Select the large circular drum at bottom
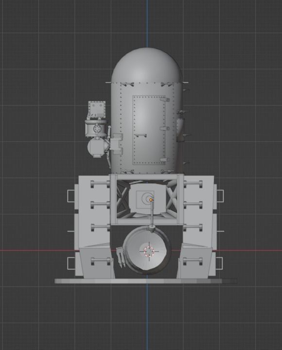This screenshot has width=282, height=350. pos(147,251)
